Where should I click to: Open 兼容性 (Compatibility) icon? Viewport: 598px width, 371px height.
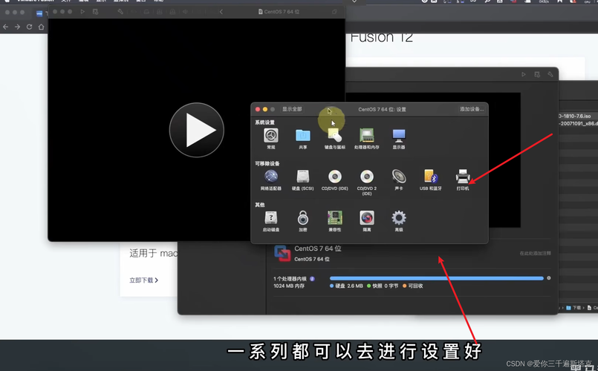[x=335, y=218]
